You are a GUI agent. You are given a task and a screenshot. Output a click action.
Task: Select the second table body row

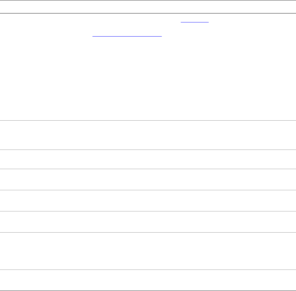[x=148, y=135]
